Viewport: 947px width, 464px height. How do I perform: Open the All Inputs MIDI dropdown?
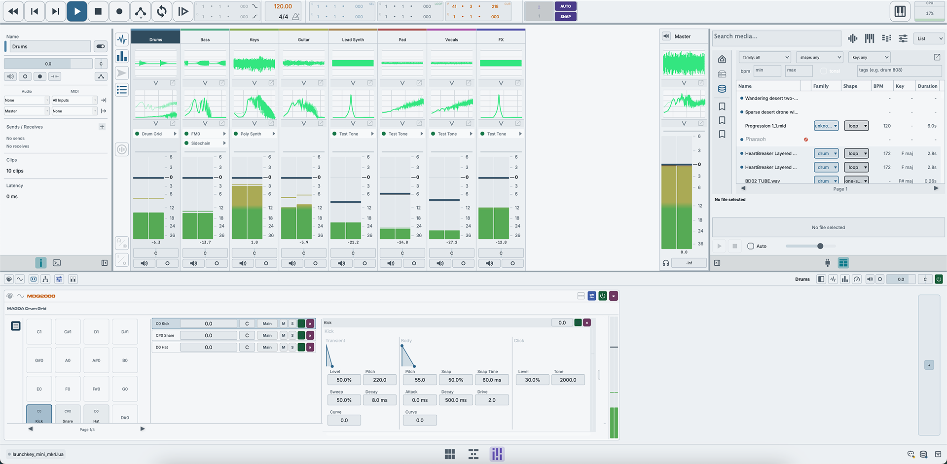74,100
